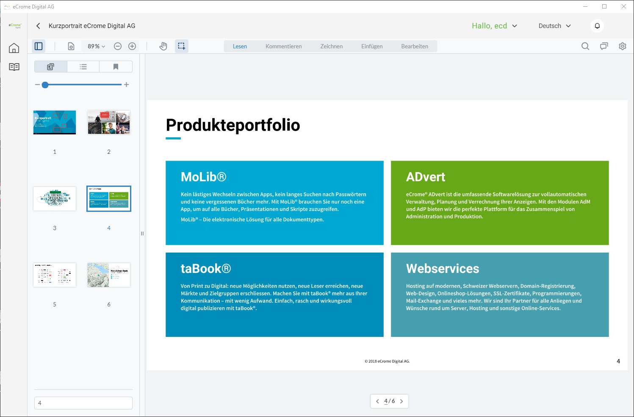
Task: Open the 89% zoom level dropdown
Action: click(96, 46)
